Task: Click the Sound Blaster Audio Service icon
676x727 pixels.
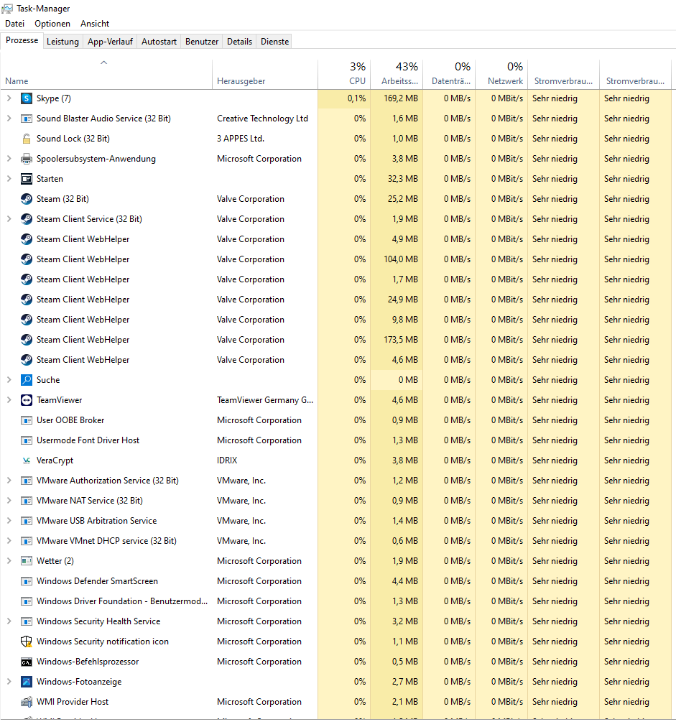Action: [x=27, y=119]
